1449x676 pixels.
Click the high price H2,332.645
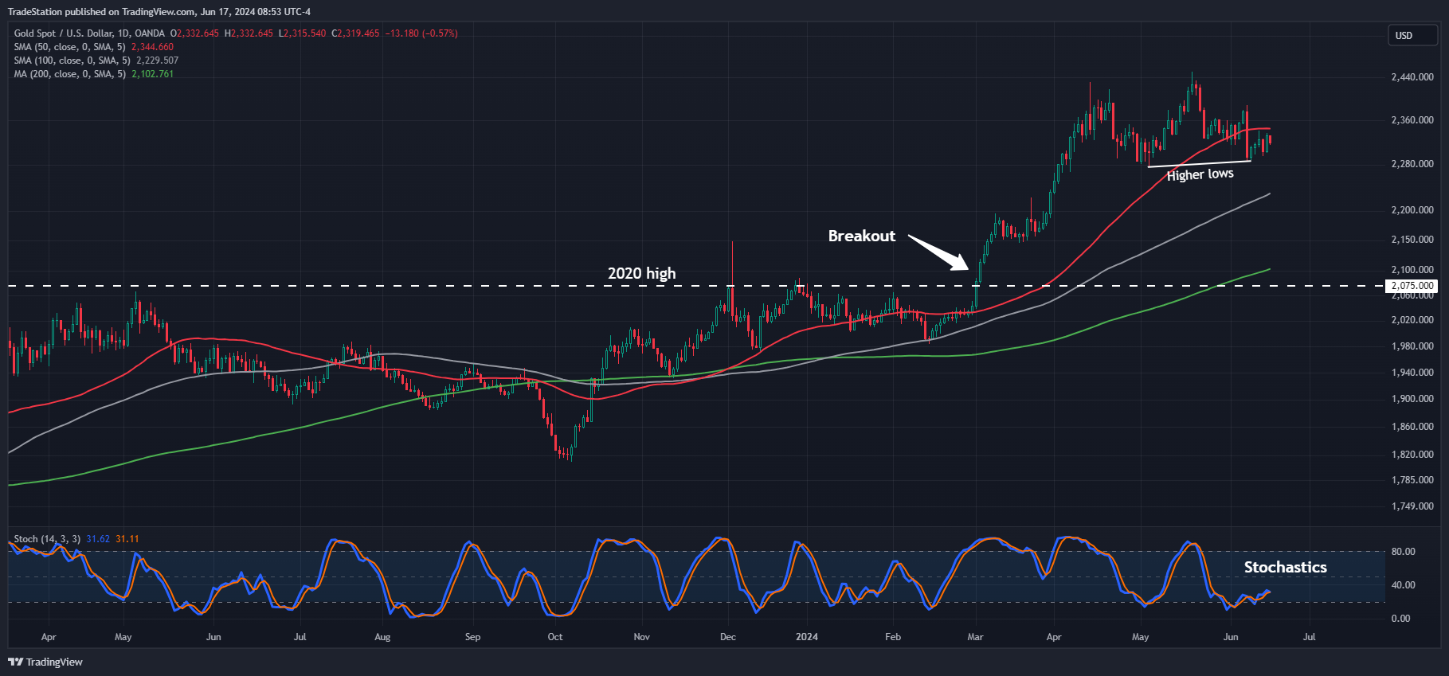point(249,33)
